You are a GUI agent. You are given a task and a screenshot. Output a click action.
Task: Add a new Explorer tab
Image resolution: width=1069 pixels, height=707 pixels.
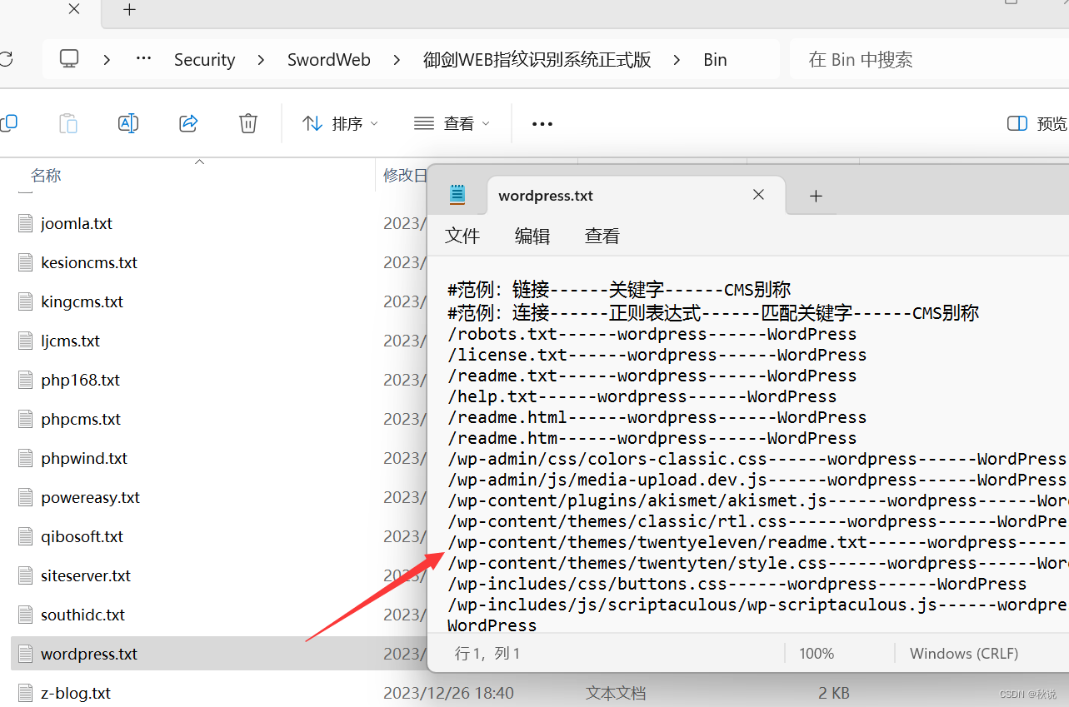[x=129, y=10]
